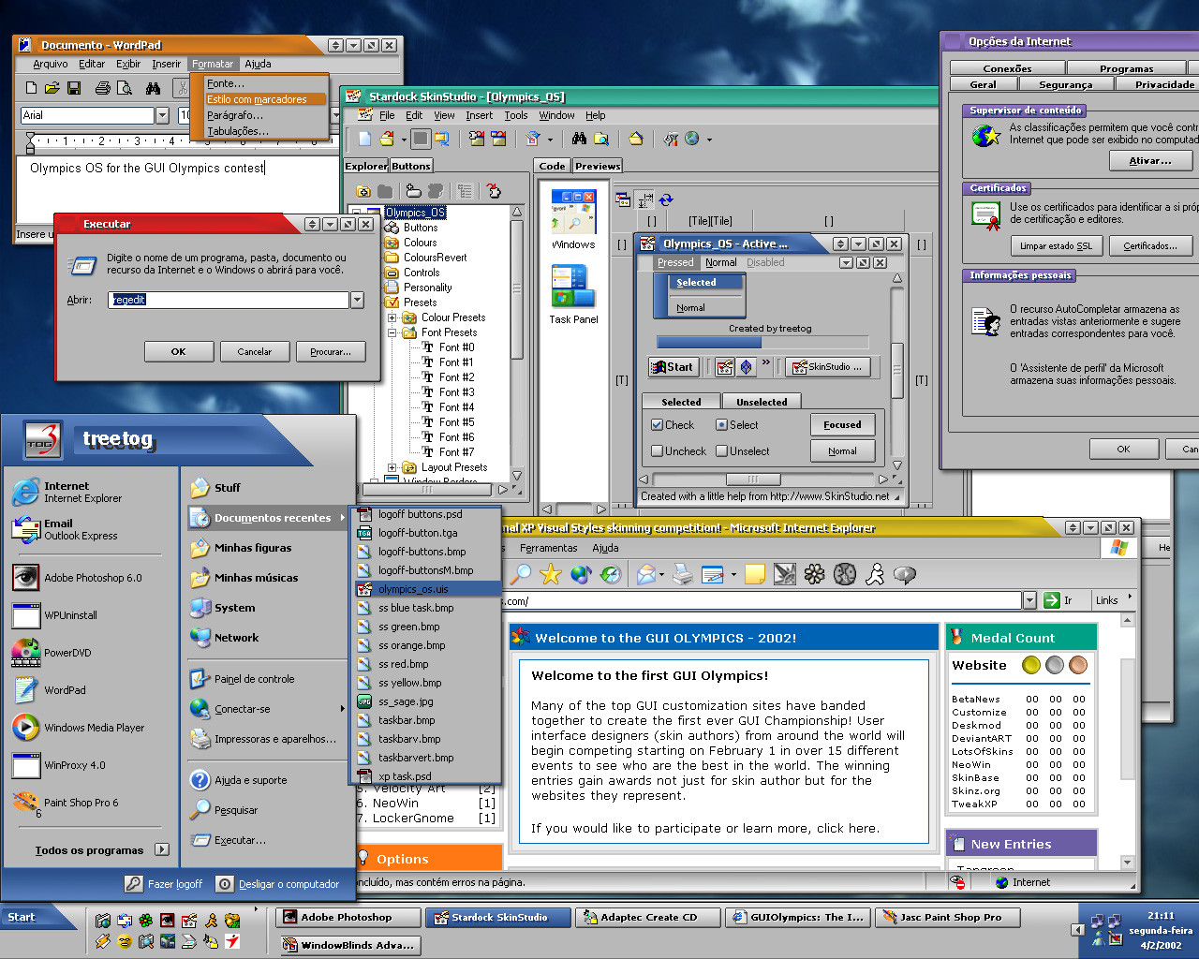Screen dimensions: 1199x959
Task: Switch to the Buttons tab in SkinStudio
Action: (411, 166)
